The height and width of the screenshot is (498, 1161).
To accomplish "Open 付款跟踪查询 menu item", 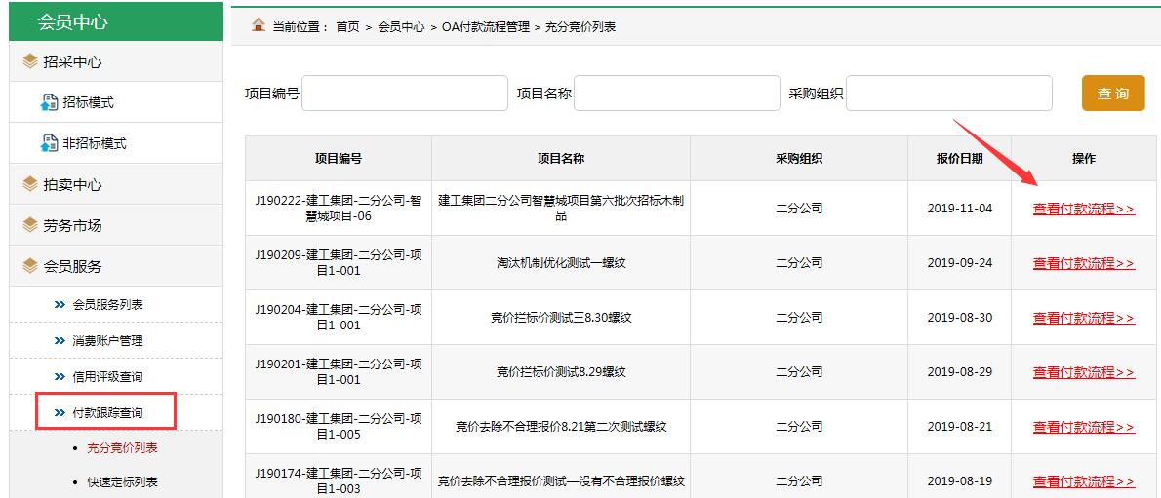I will tap(106, 412).
